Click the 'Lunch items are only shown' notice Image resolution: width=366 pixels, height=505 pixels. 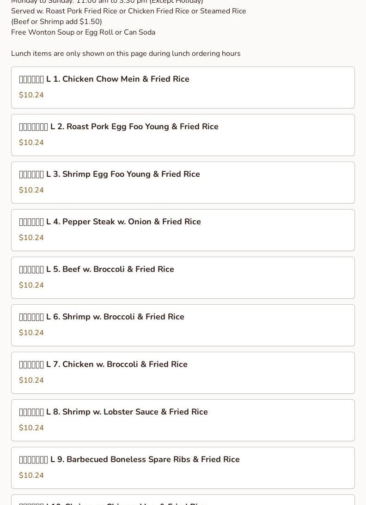(x=126, y=54)
